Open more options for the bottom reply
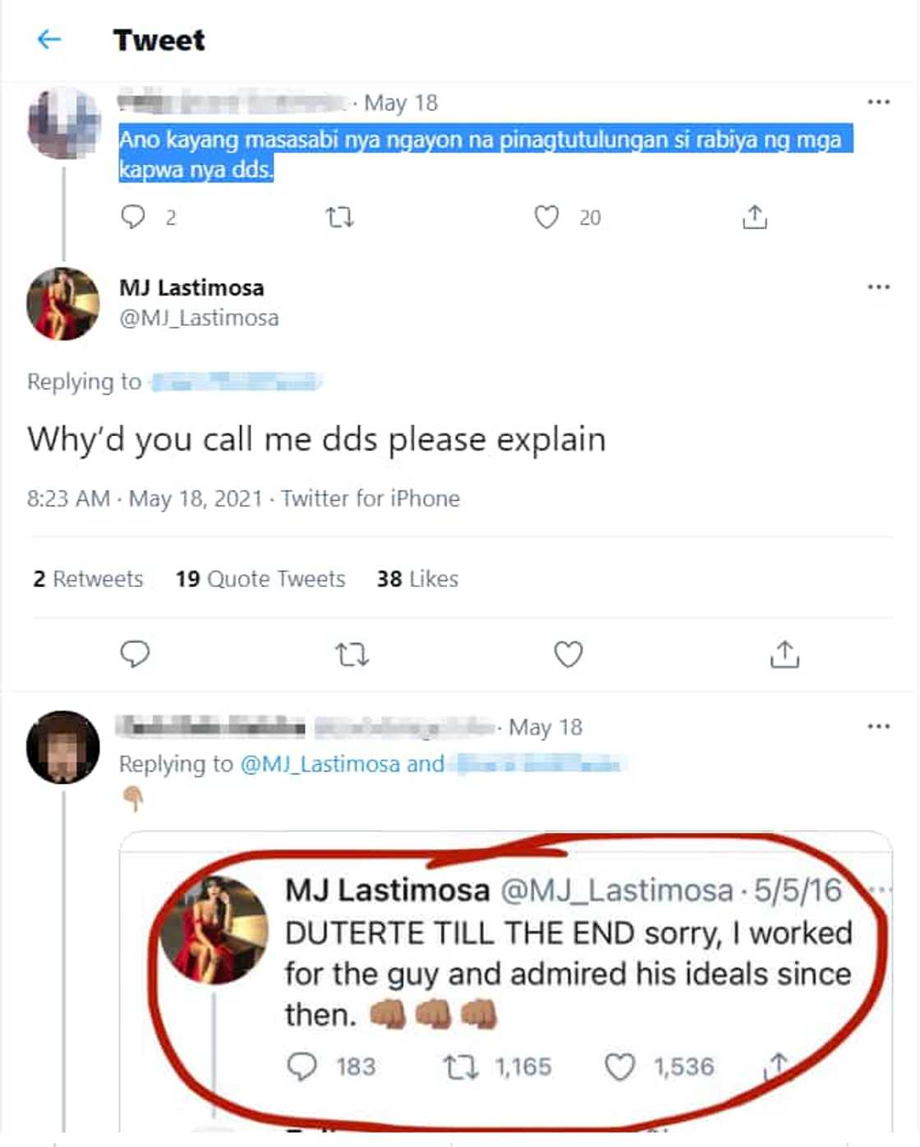 (878, 726)
